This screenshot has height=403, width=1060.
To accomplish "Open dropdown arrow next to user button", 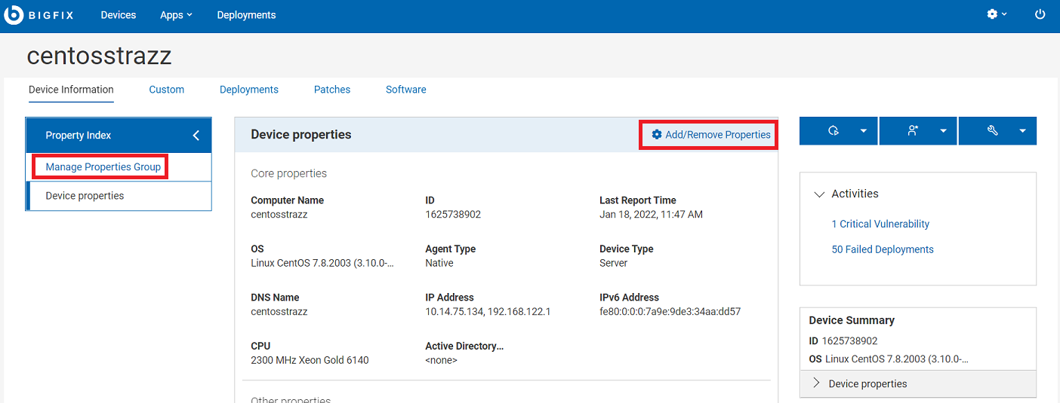I will point(943,131).
